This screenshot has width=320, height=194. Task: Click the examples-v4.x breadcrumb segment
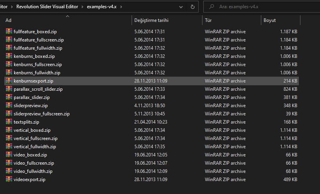coord(101,7)
